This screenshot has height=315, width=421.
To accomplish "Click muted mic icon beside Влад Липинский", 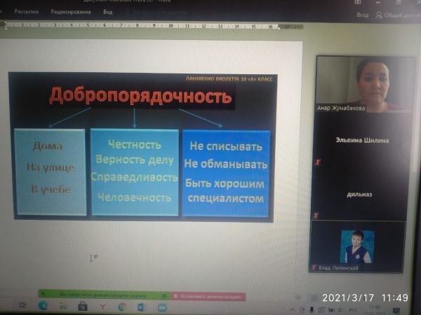I will 315,269.
